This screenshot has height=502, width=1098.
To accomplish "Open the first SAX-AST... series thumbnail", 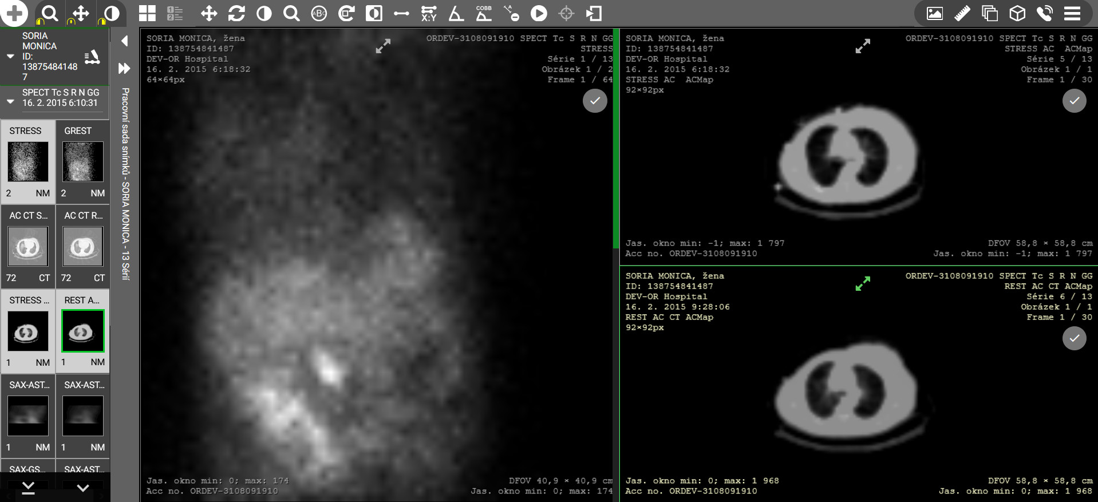I will (x=28, y=416).
